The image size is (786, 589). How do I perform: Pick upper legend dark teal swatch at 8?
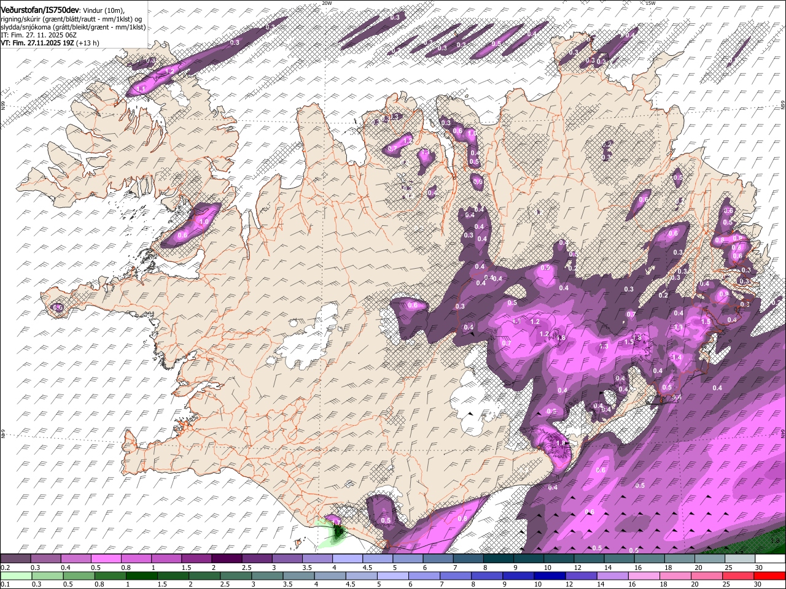pyautogui.click(x=498, y=559)
